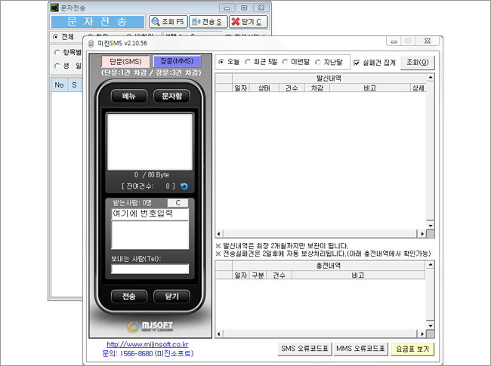
Task: Click the 요금표 보기 button
Action: (412, 349)
